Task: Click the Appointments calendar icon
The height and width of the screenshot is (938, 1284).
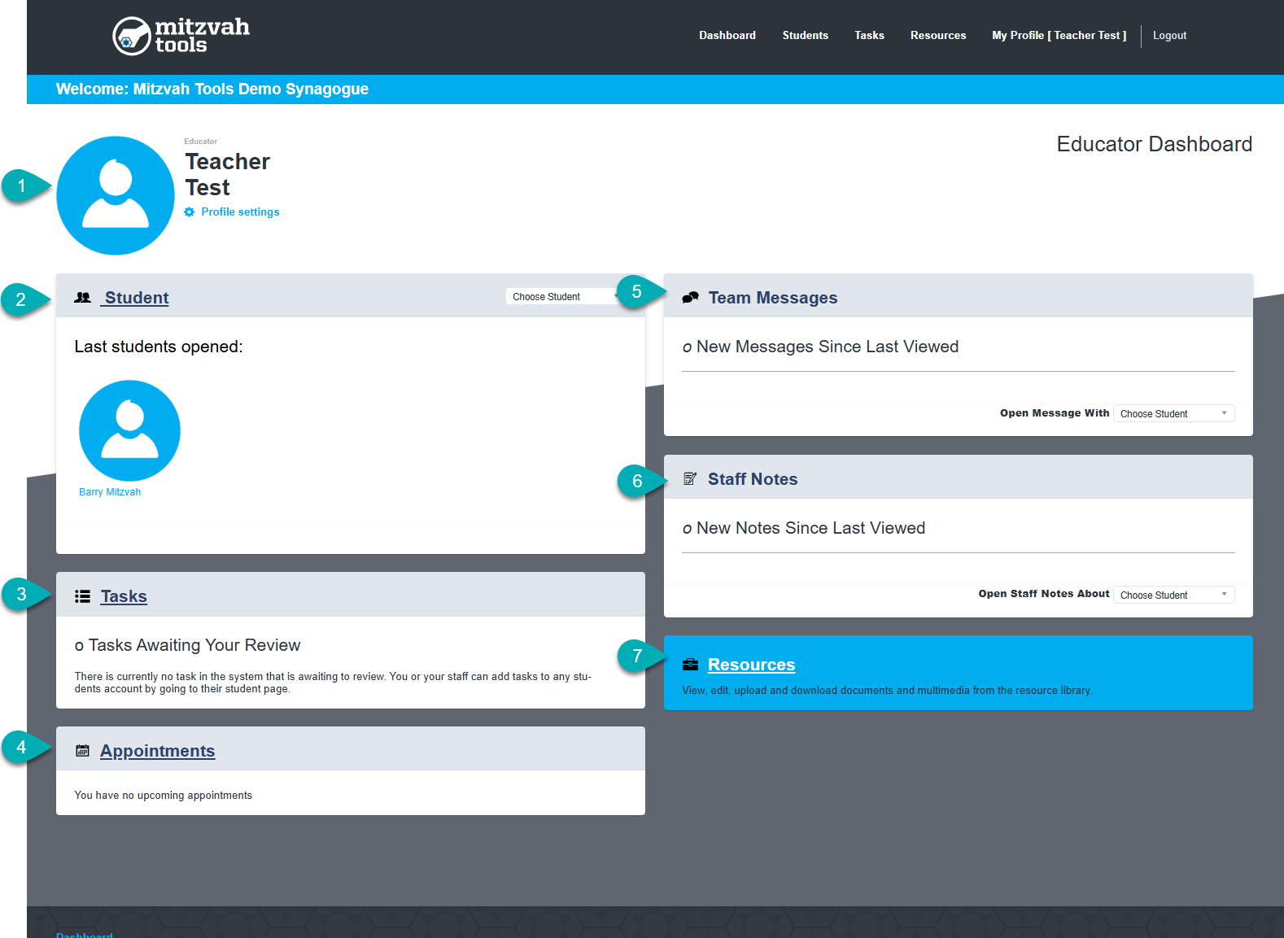Action: click(82, 751)
